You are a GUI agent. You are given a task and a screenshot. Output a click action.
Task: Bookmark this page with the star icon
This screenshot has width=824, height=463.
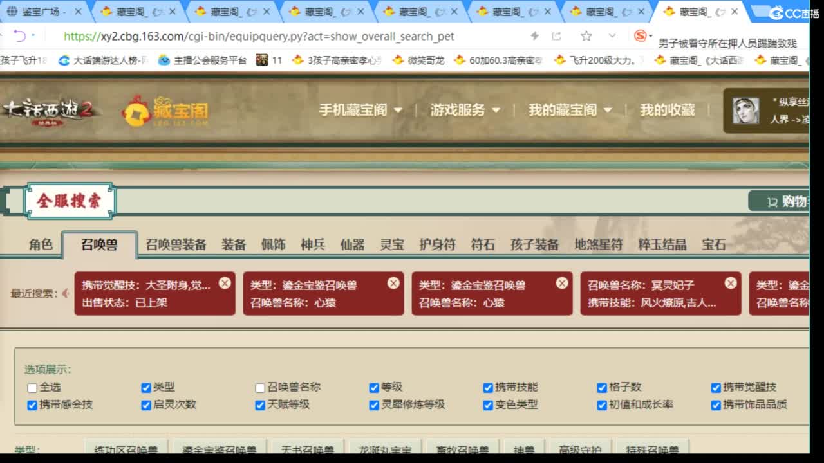[x=586, y=36]
